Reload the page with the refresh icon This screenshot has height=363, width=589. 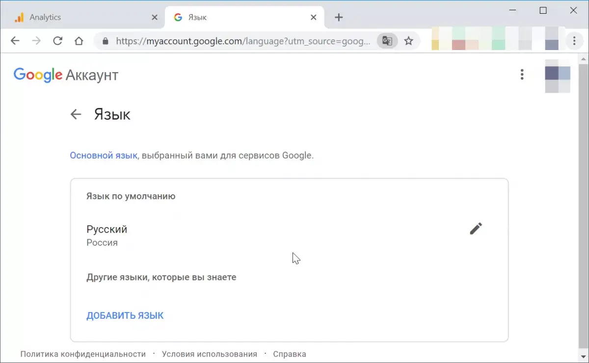click(58, 41)
